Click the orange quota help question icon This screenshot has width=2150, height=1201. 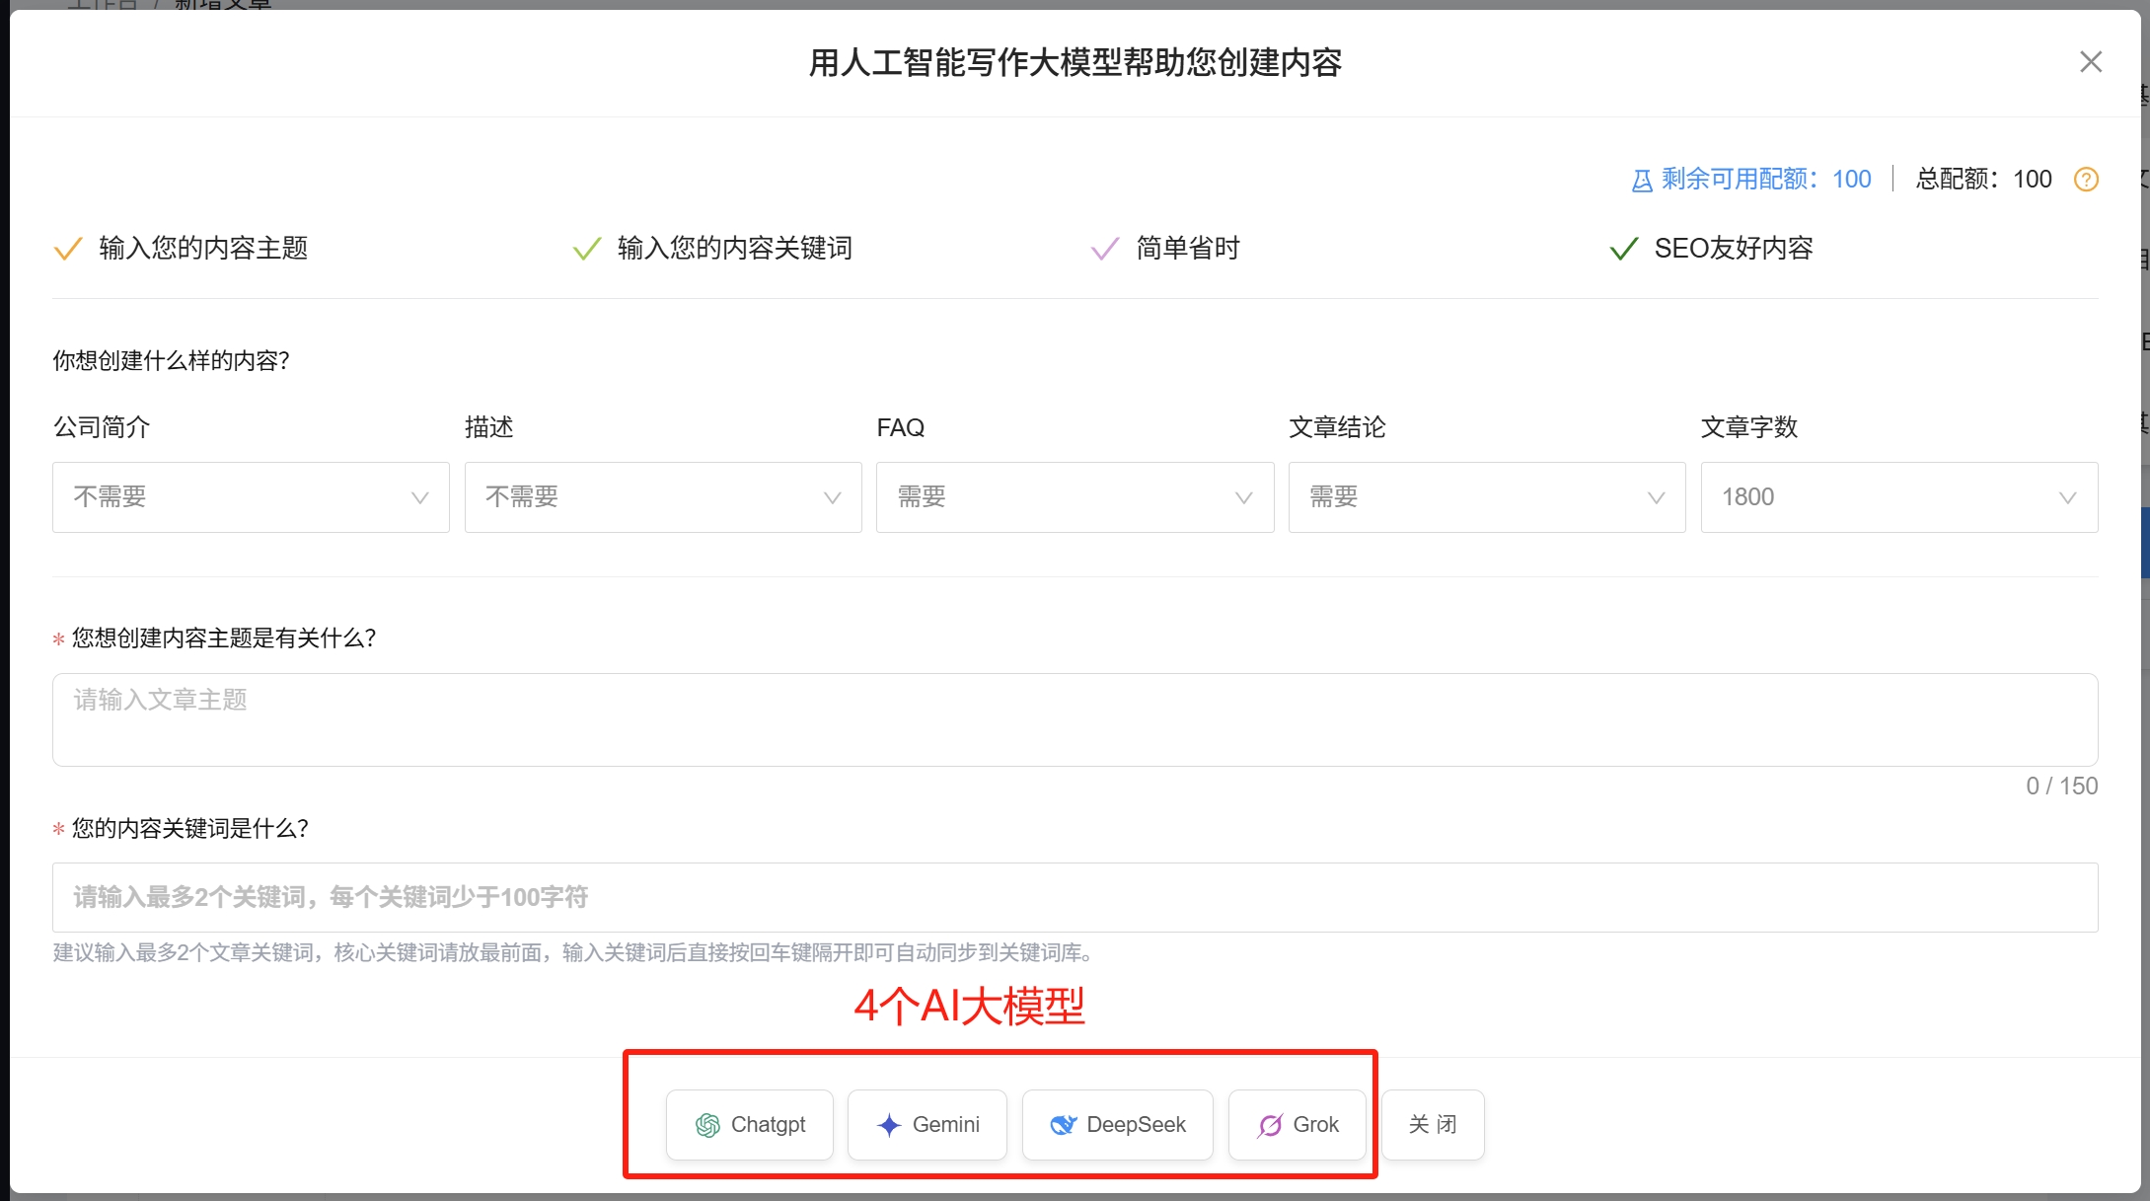pos(2086,180)
